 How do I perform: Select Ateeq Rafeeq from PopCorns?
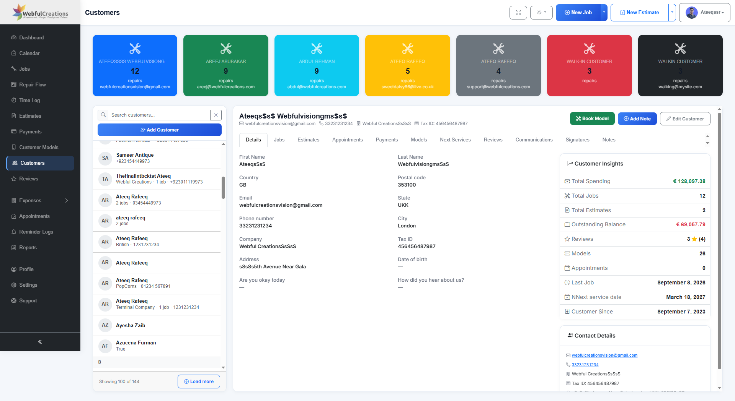[157, 283]
